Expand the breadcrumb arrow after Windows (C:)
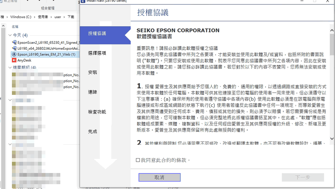 coord(35,17)
